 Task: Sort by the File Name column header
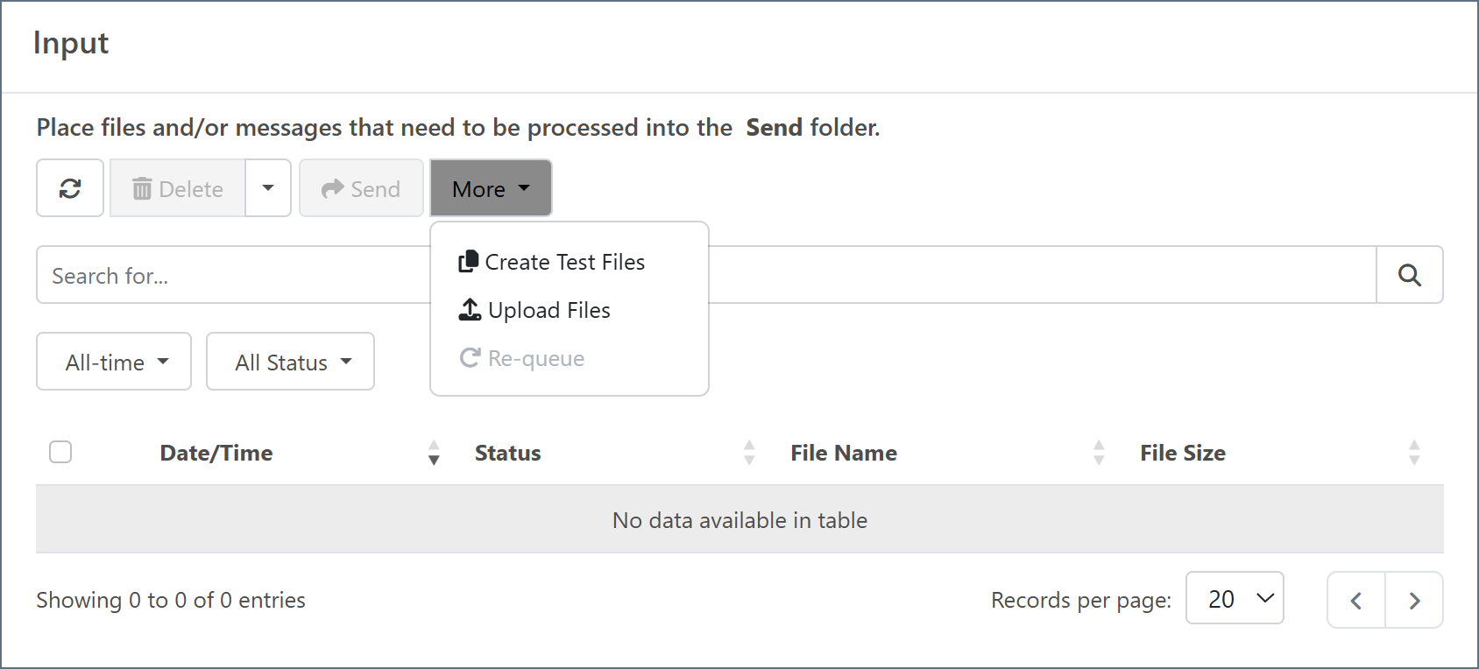point(843,453)
